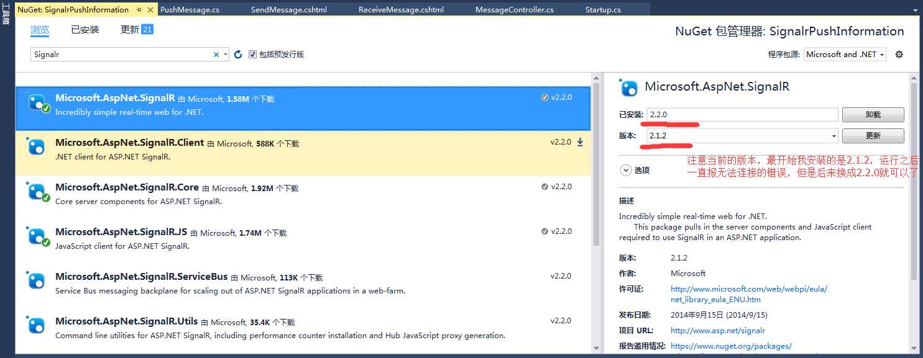Refresh the package search results

pyautogui.click(x=238, y=55)
